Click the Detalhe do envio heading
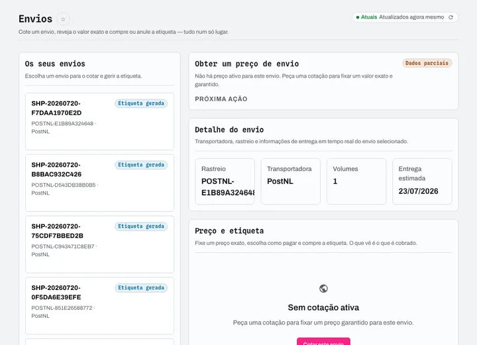 click(229, 130)
